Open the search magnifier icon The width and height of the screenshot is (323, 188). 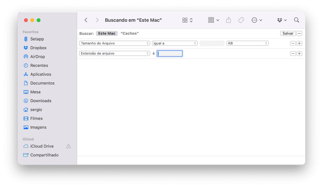(x=296, y=20)
